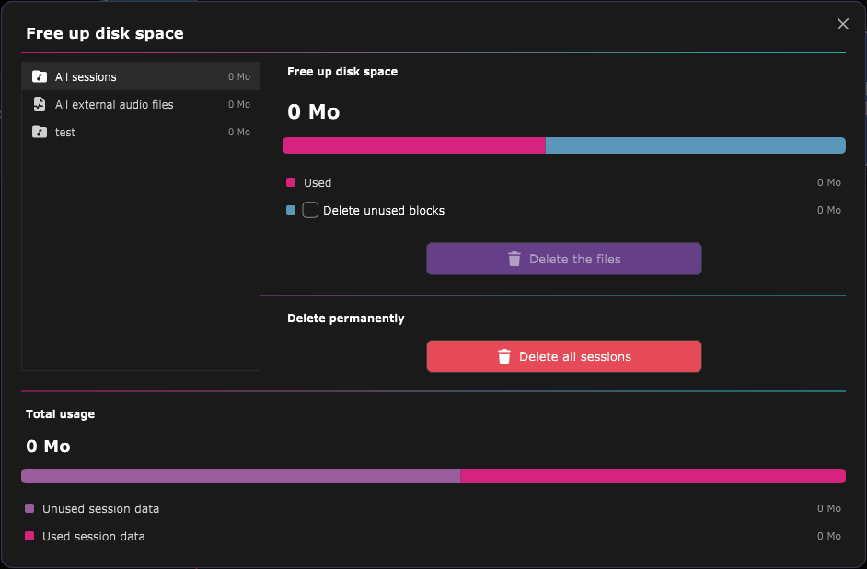
Task: Click the 'Delete permanently' heading
Action: pyautogui.click(x=345, y=319)
